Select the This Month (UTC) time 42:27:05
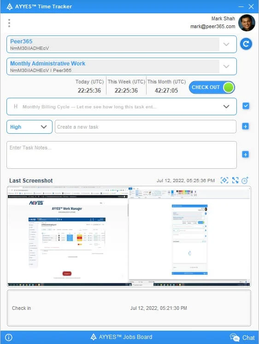259x344 pixels. pyautogui.click(x=166, y=90)
